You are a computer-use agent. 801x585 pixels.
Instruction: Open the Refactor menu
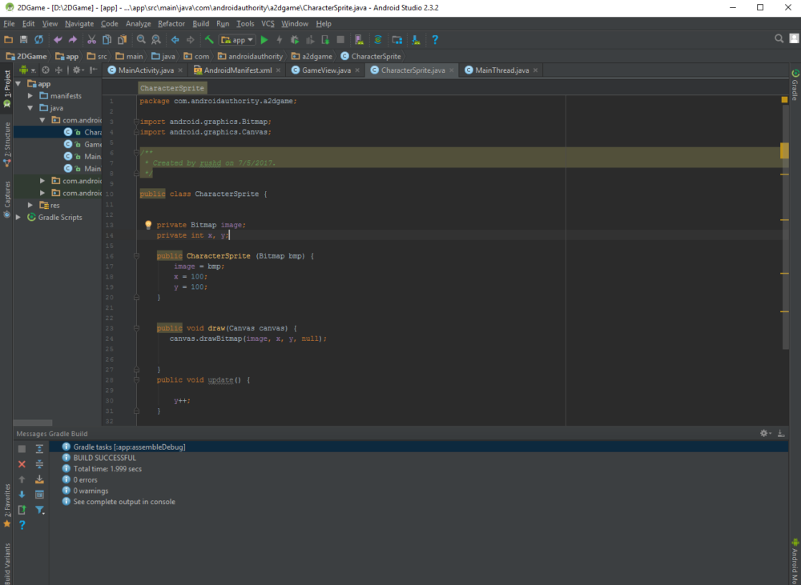(x=171, y=23)
